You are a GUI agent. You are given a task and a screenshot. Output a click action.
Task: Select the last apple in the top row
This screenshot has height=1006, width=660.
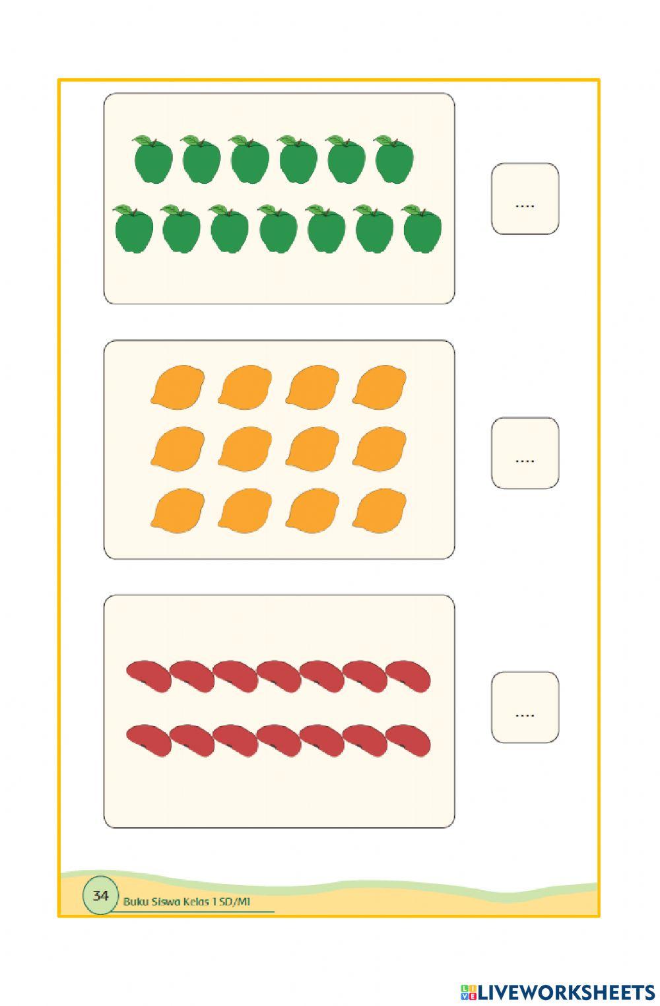click(x=395, y=160)
